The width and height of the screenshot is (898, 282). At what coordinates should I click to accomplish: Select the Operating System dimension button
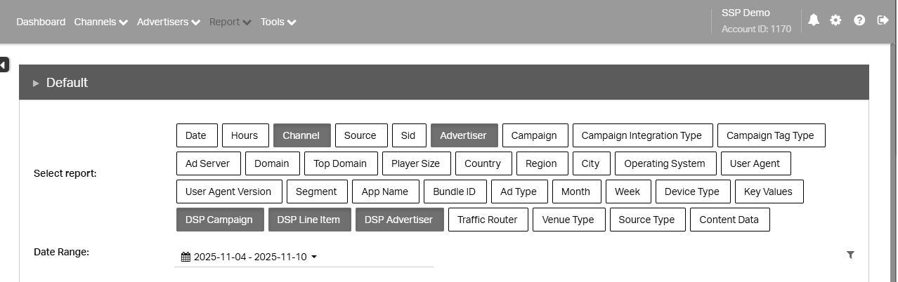[x=665, y=163]
